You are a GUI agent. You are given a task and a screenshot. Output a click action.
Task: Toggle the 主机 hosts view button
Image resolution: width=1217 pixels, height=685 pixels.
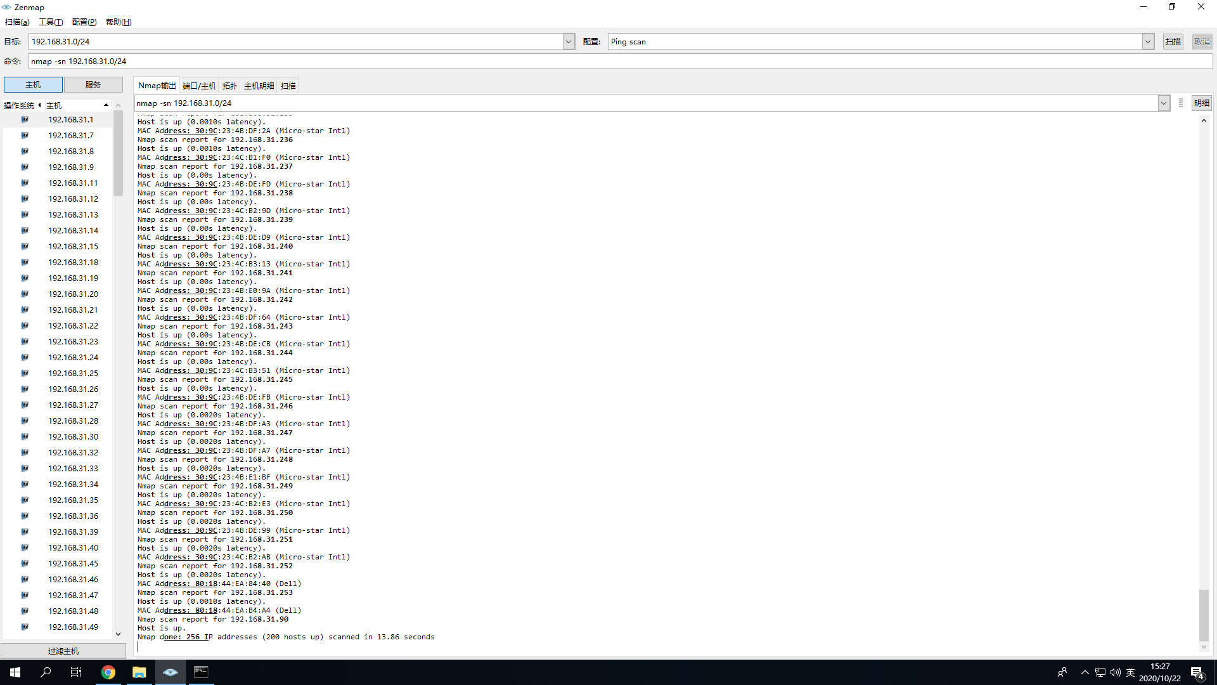(x=33, y=84)
